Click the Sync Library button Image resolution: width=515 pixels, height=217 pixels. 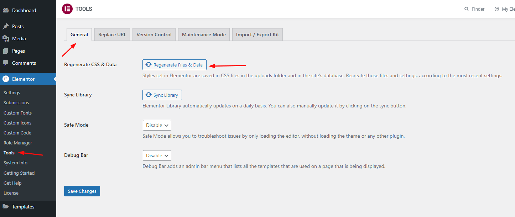click(x=162, y=95)
